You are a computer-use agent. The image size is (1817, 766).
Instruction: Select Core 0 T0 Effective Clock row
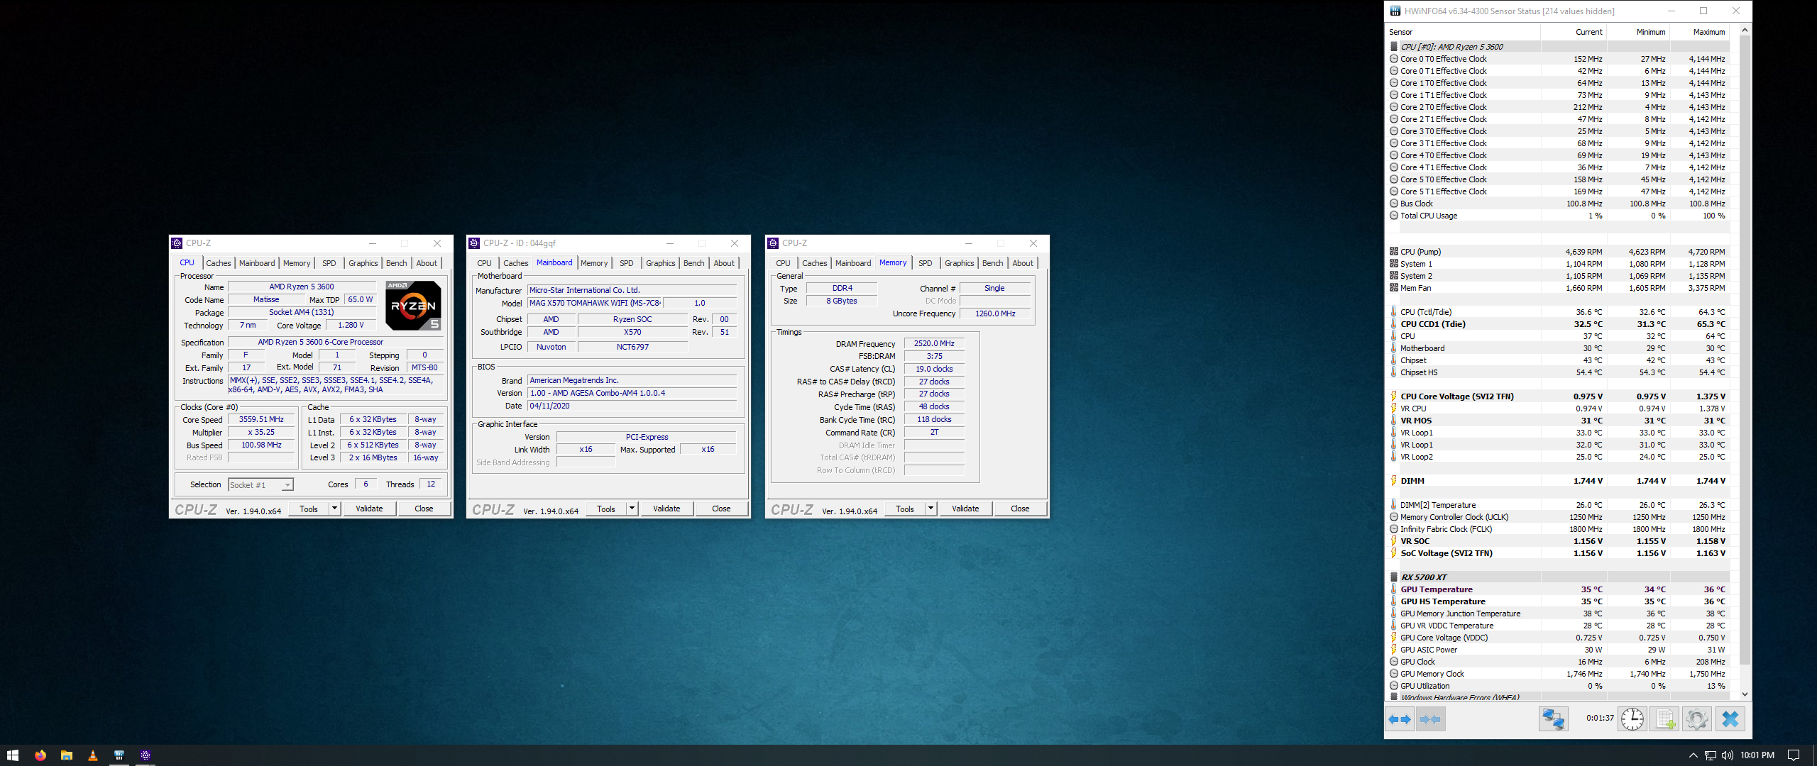point(1557,59)
